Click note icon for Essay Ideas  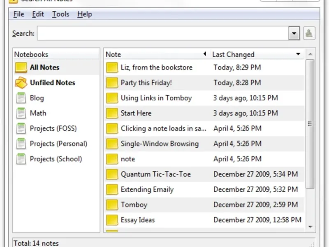coord(112,220)
